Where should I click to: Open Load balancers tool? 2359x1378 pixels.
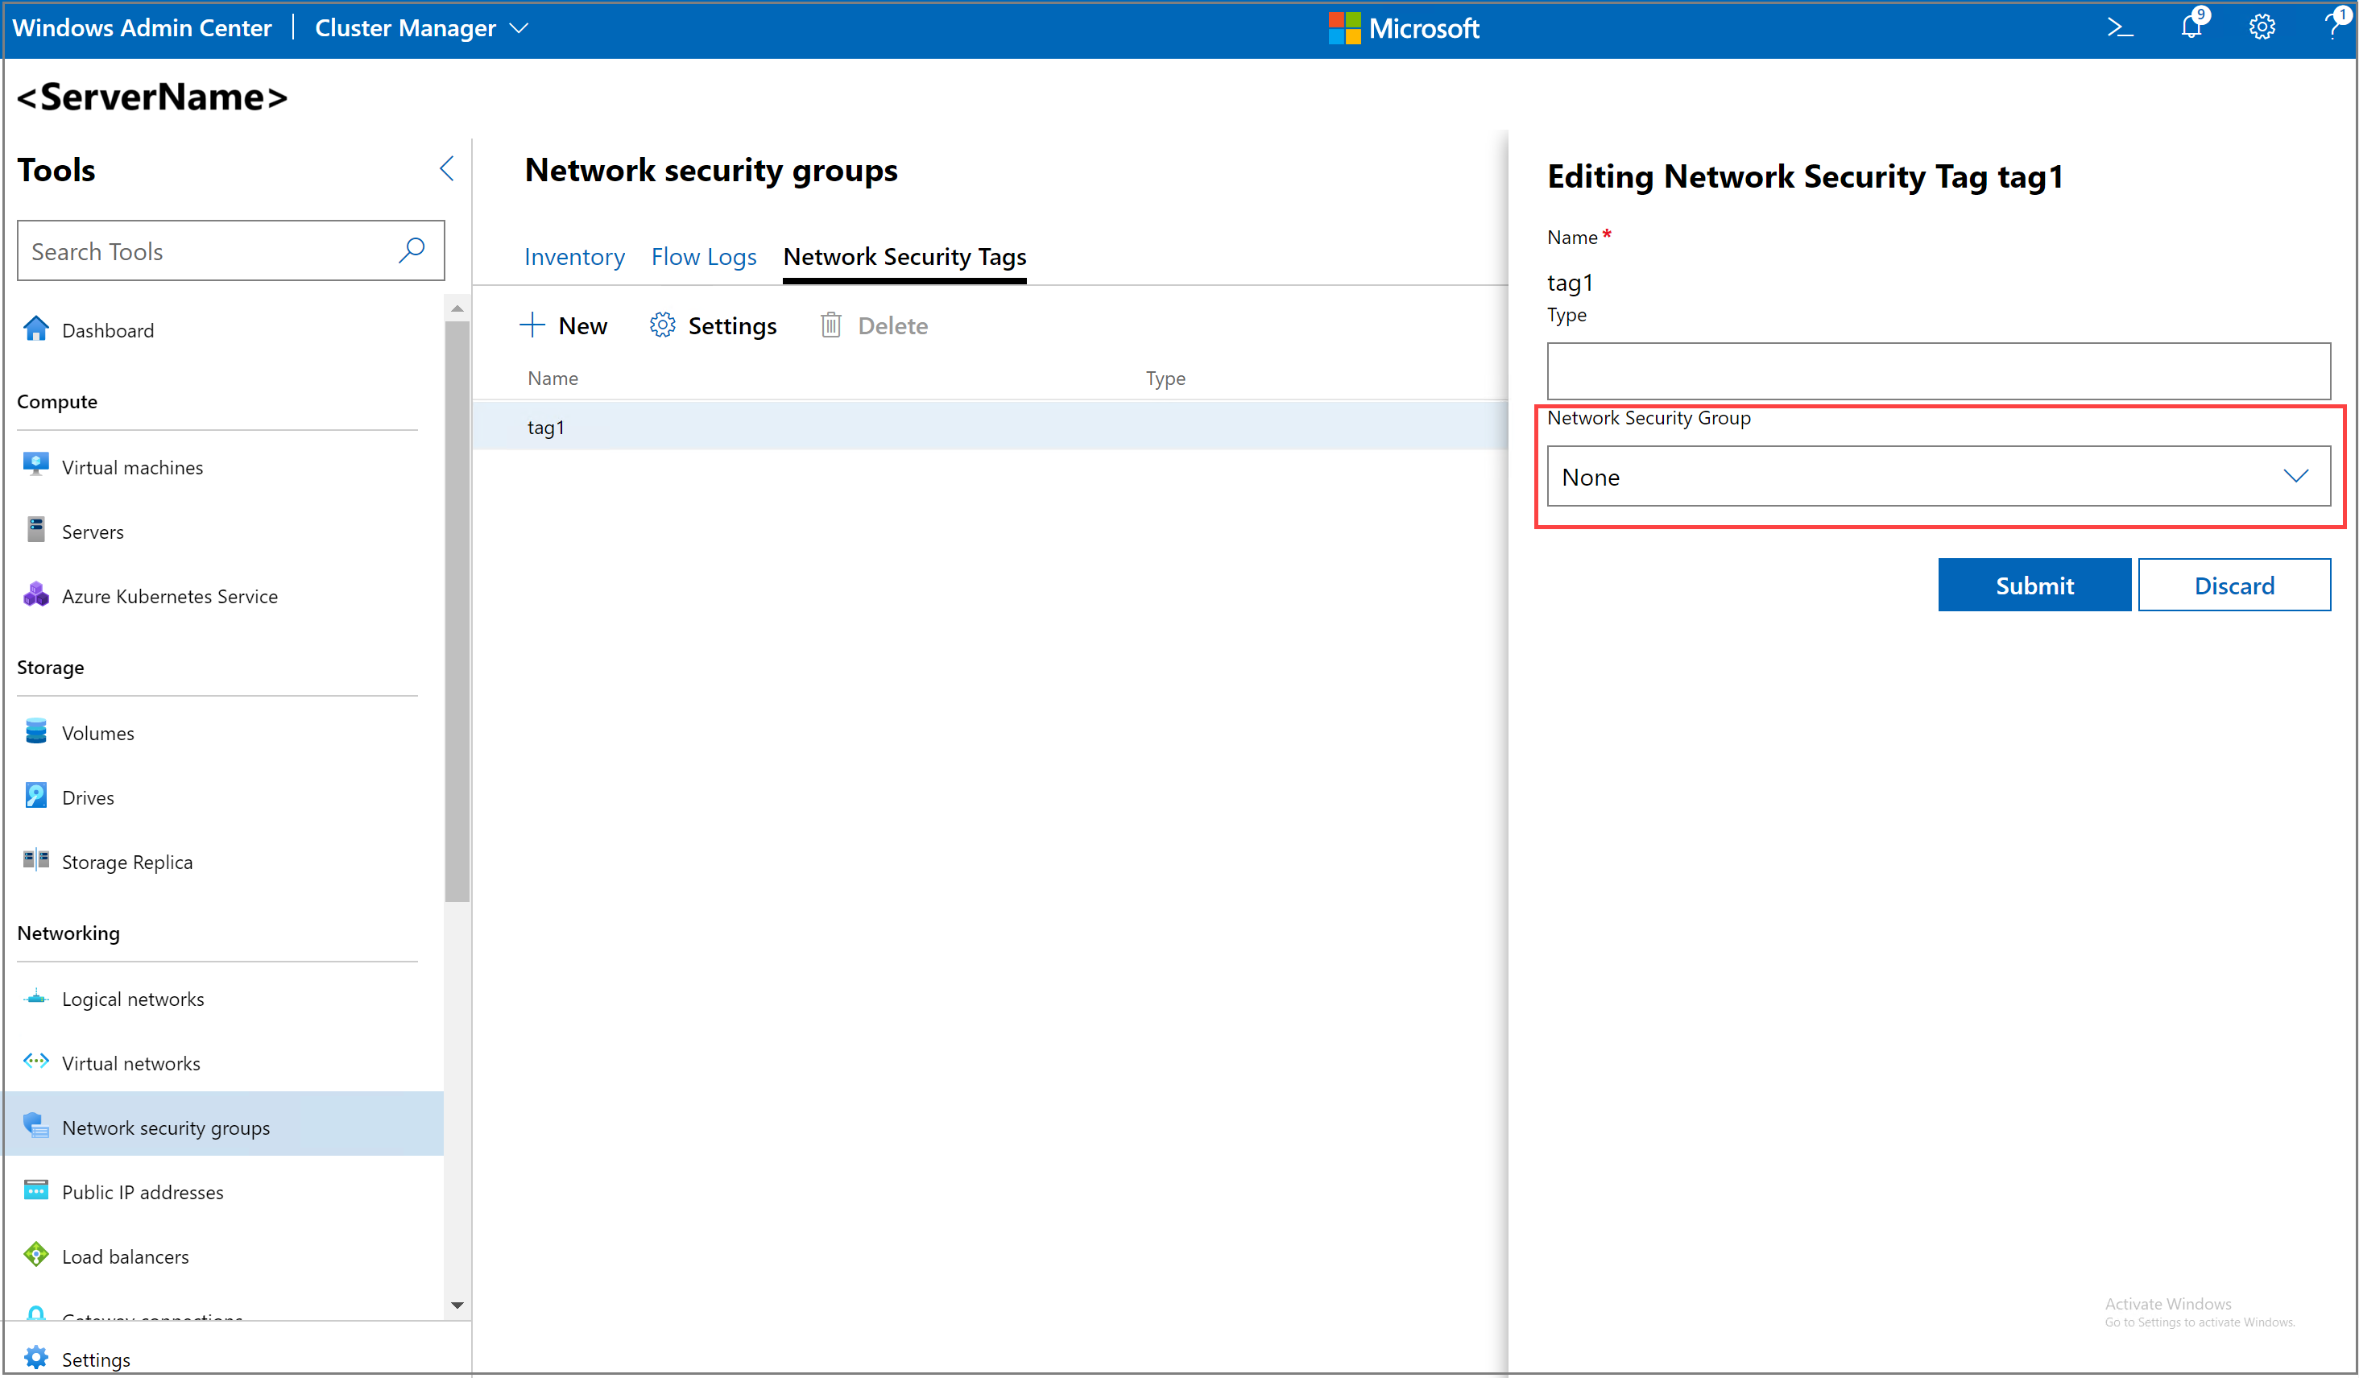point(125,1256)
